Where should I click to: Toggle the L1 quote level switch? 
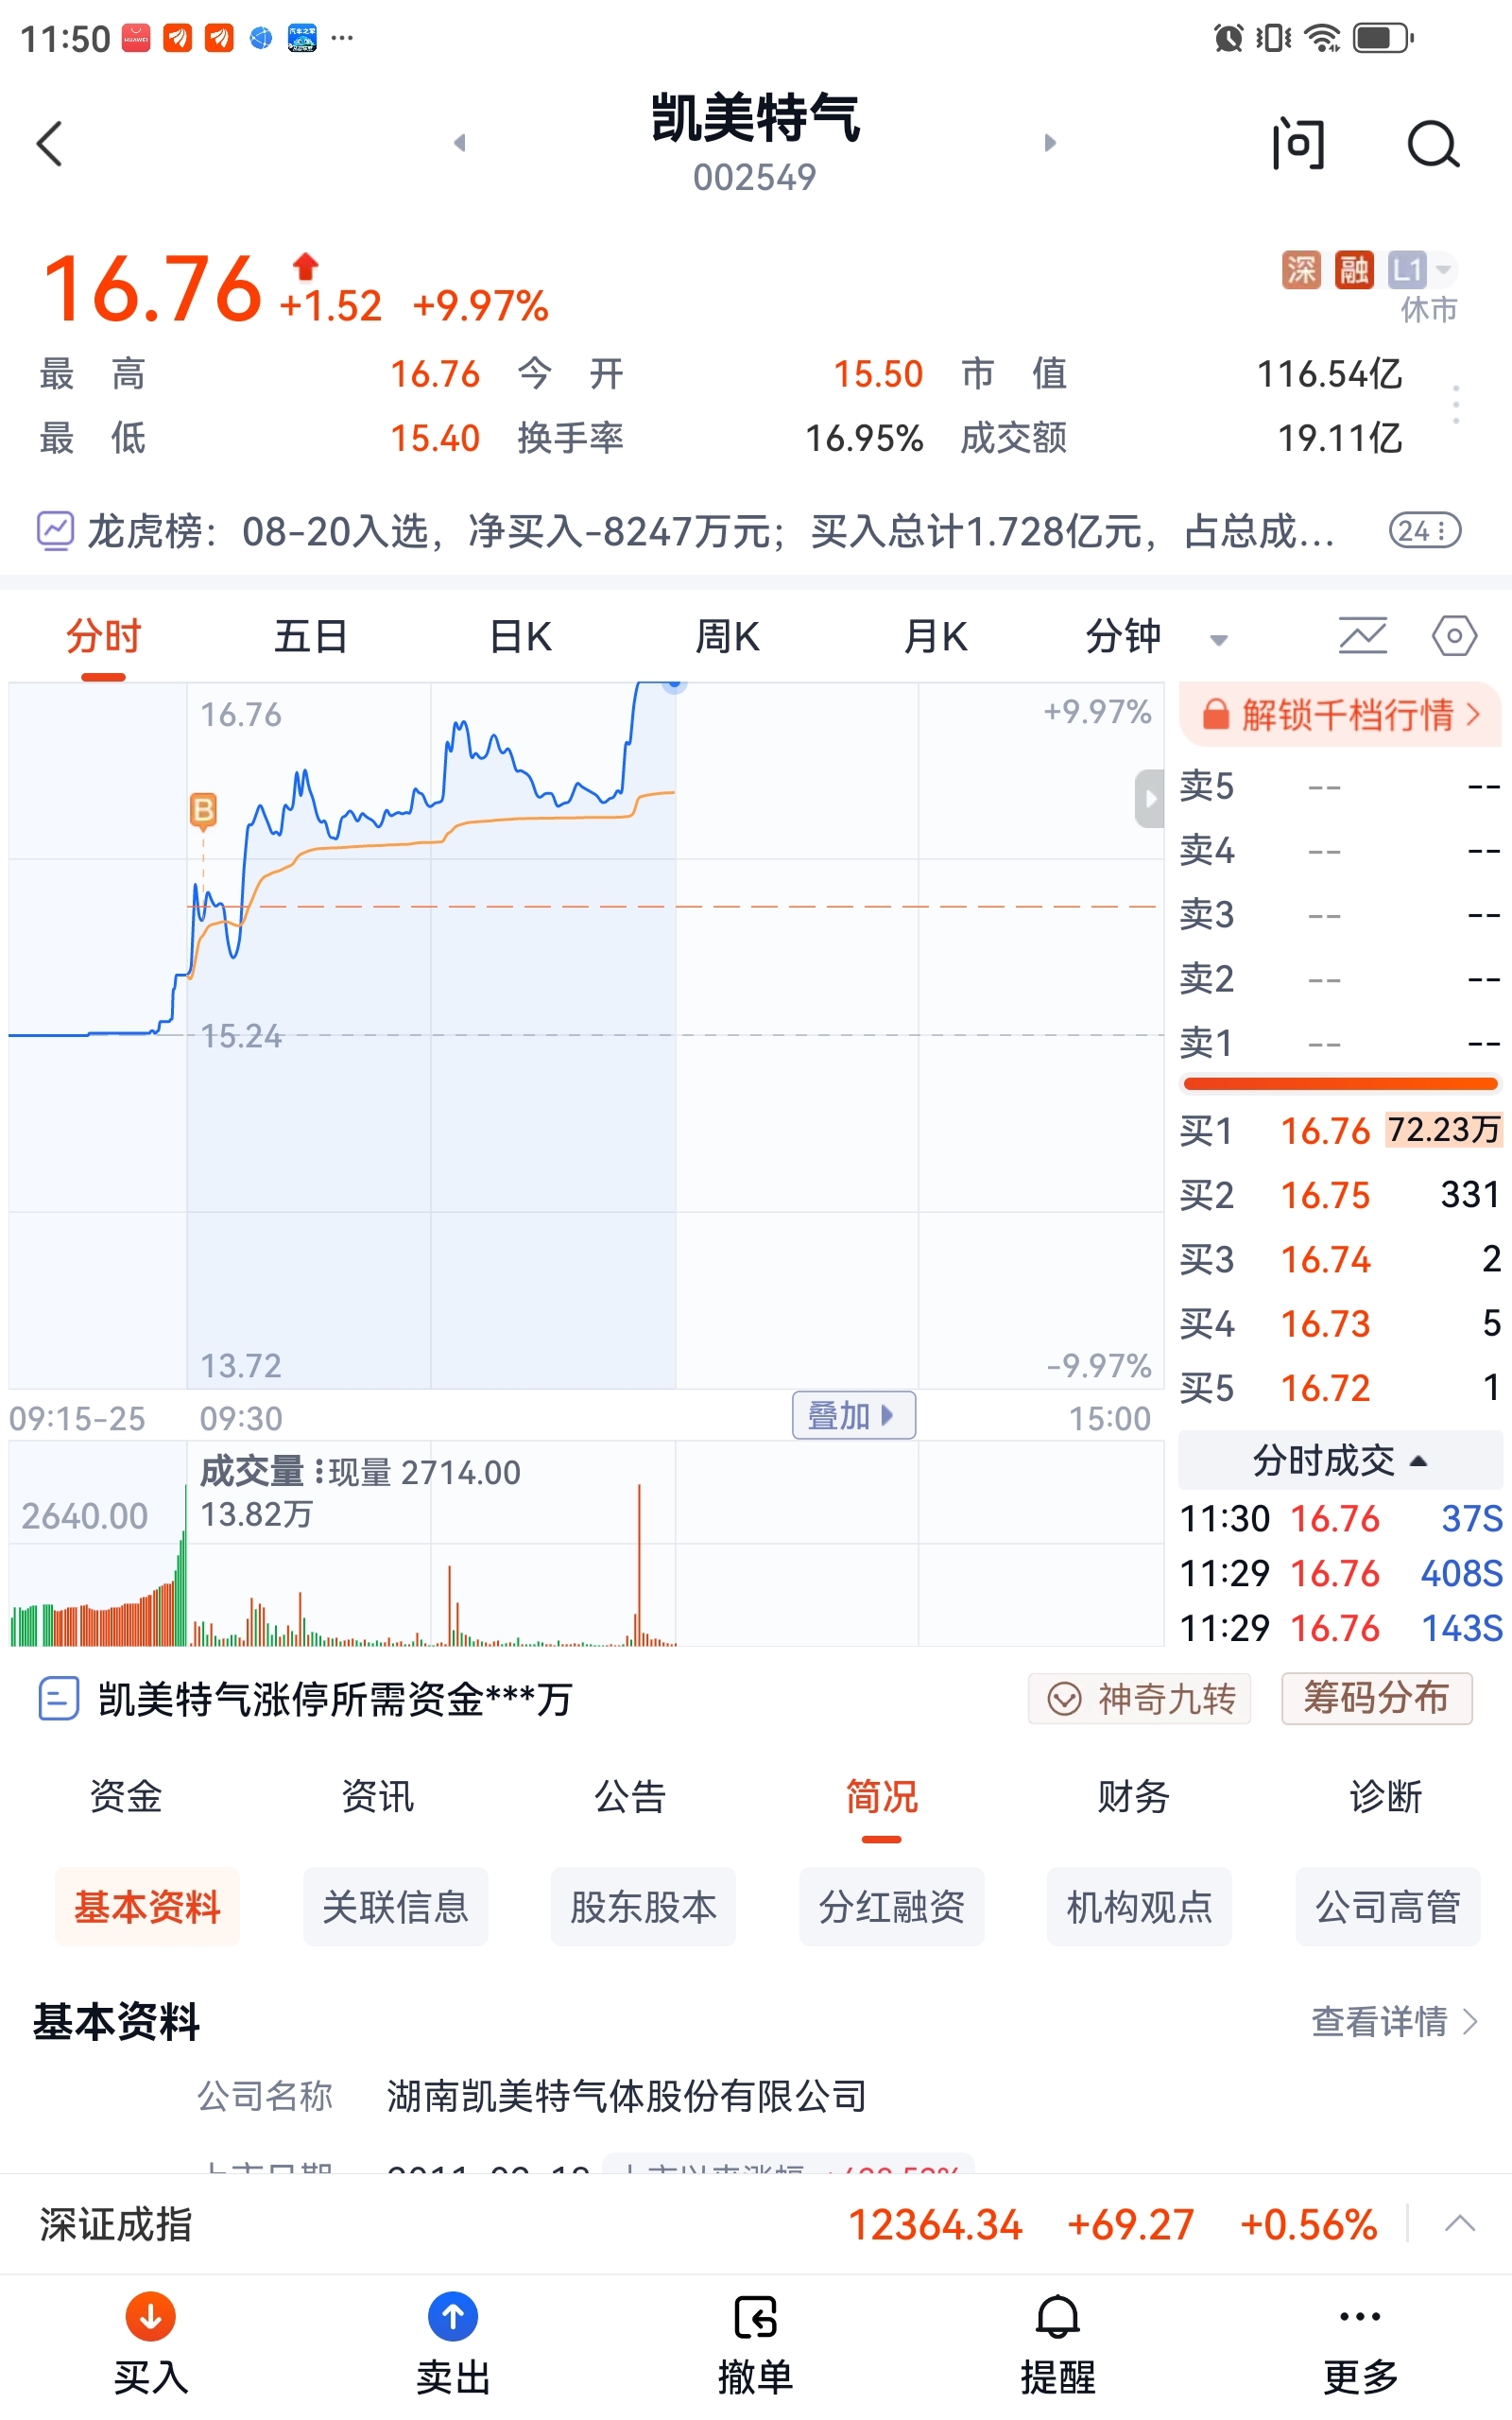coord(1421,270)
